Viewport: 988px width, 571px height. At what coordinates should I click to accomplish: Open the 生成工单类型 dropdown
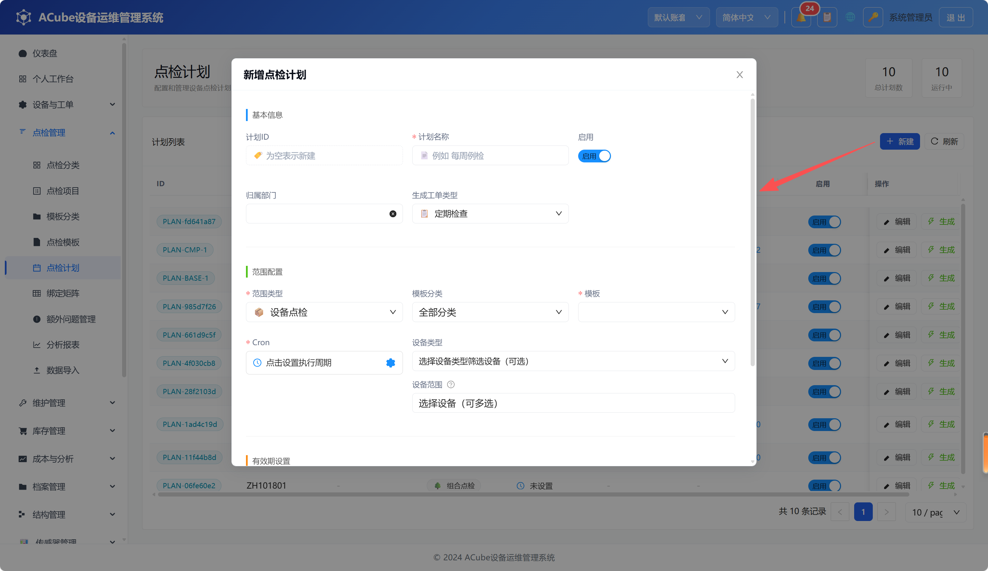point(490,213)
